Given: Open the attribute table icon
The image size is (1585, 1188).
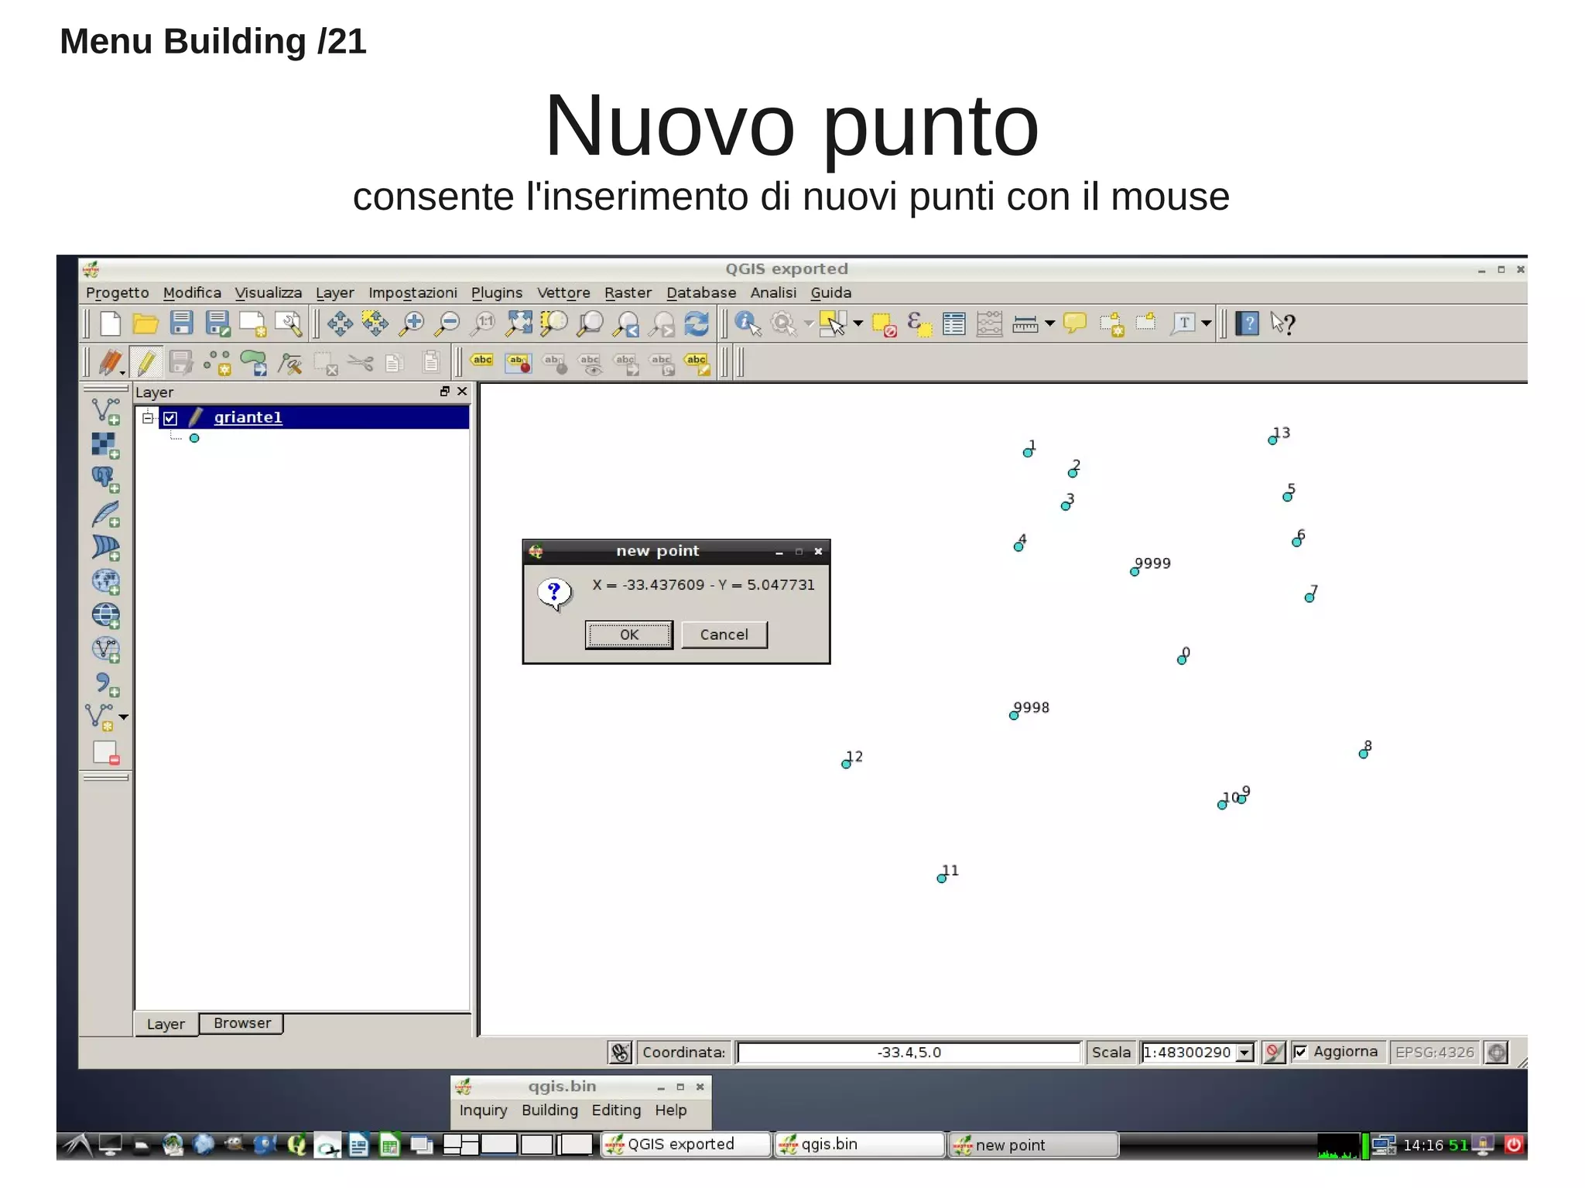Looking at the screenshot, I should click(x=954, y=324).
